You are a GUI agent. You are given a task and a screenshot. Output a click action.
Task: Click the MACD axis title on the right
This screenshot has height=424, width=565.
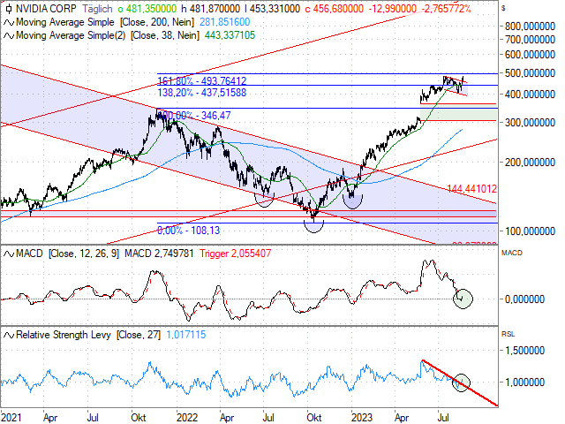[x=512, y=253]
